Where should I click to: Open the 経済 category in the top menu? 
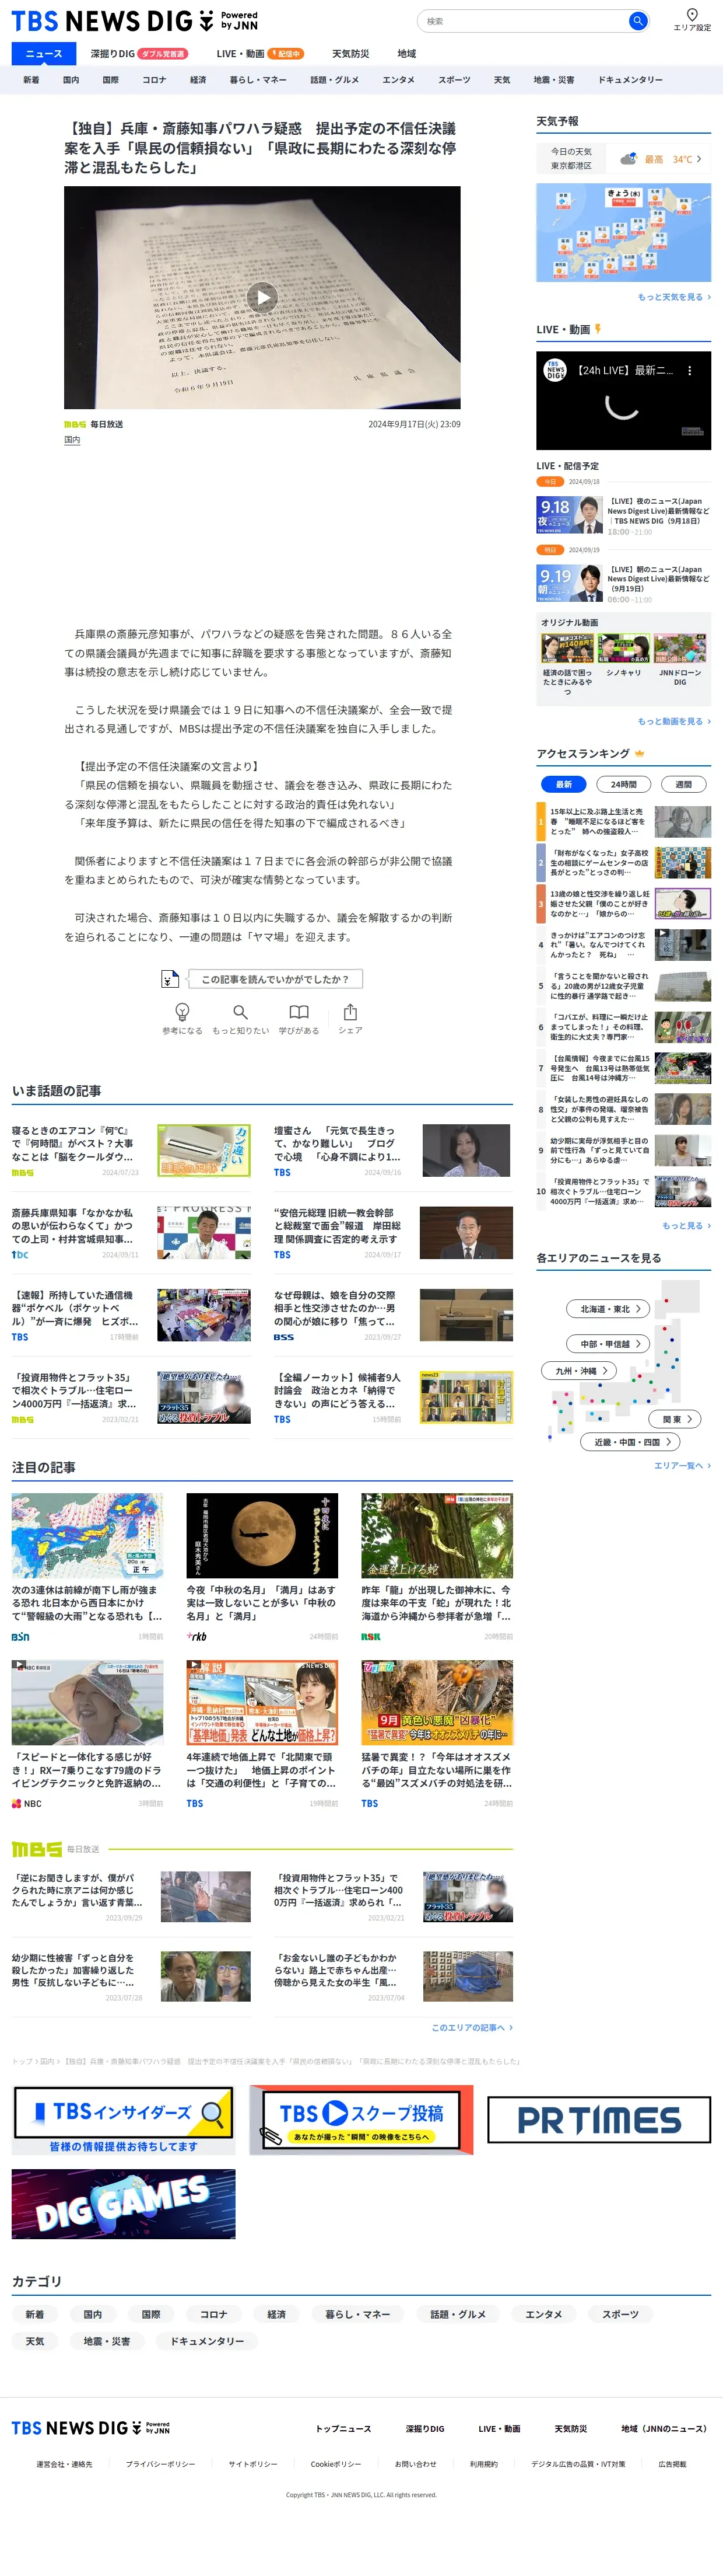pos(198,80)
